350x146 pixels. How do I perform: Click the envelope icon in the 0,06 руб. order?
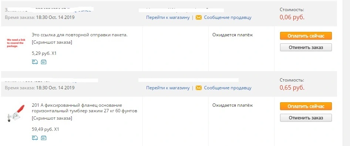coord(198,17)
